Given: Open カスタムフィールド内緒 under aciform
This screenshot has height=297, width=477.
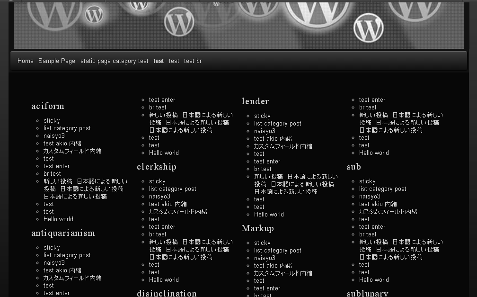Looking at the screenshot, I should pos(72,151).
